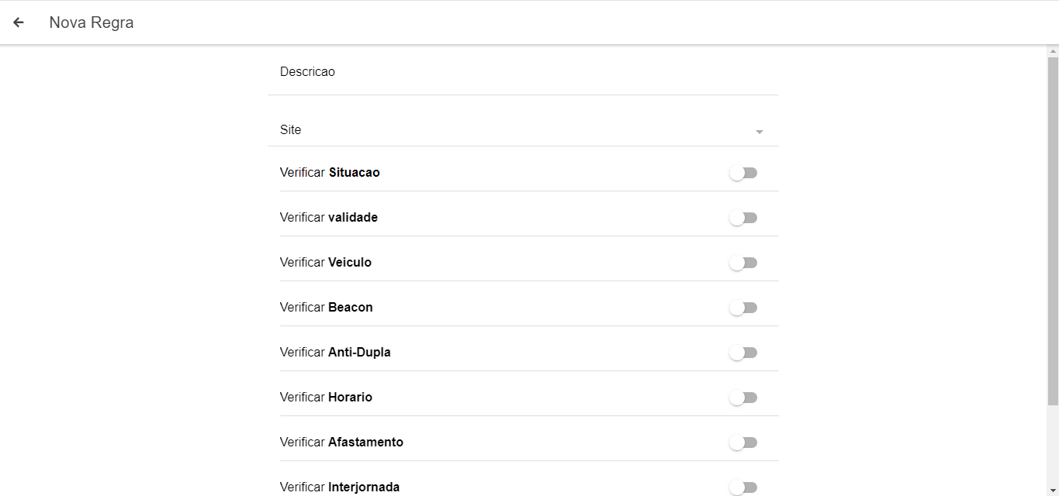This screenshot has height=496, width=1059.
Task: Click the Descricao input field
Action: (522, 72)
